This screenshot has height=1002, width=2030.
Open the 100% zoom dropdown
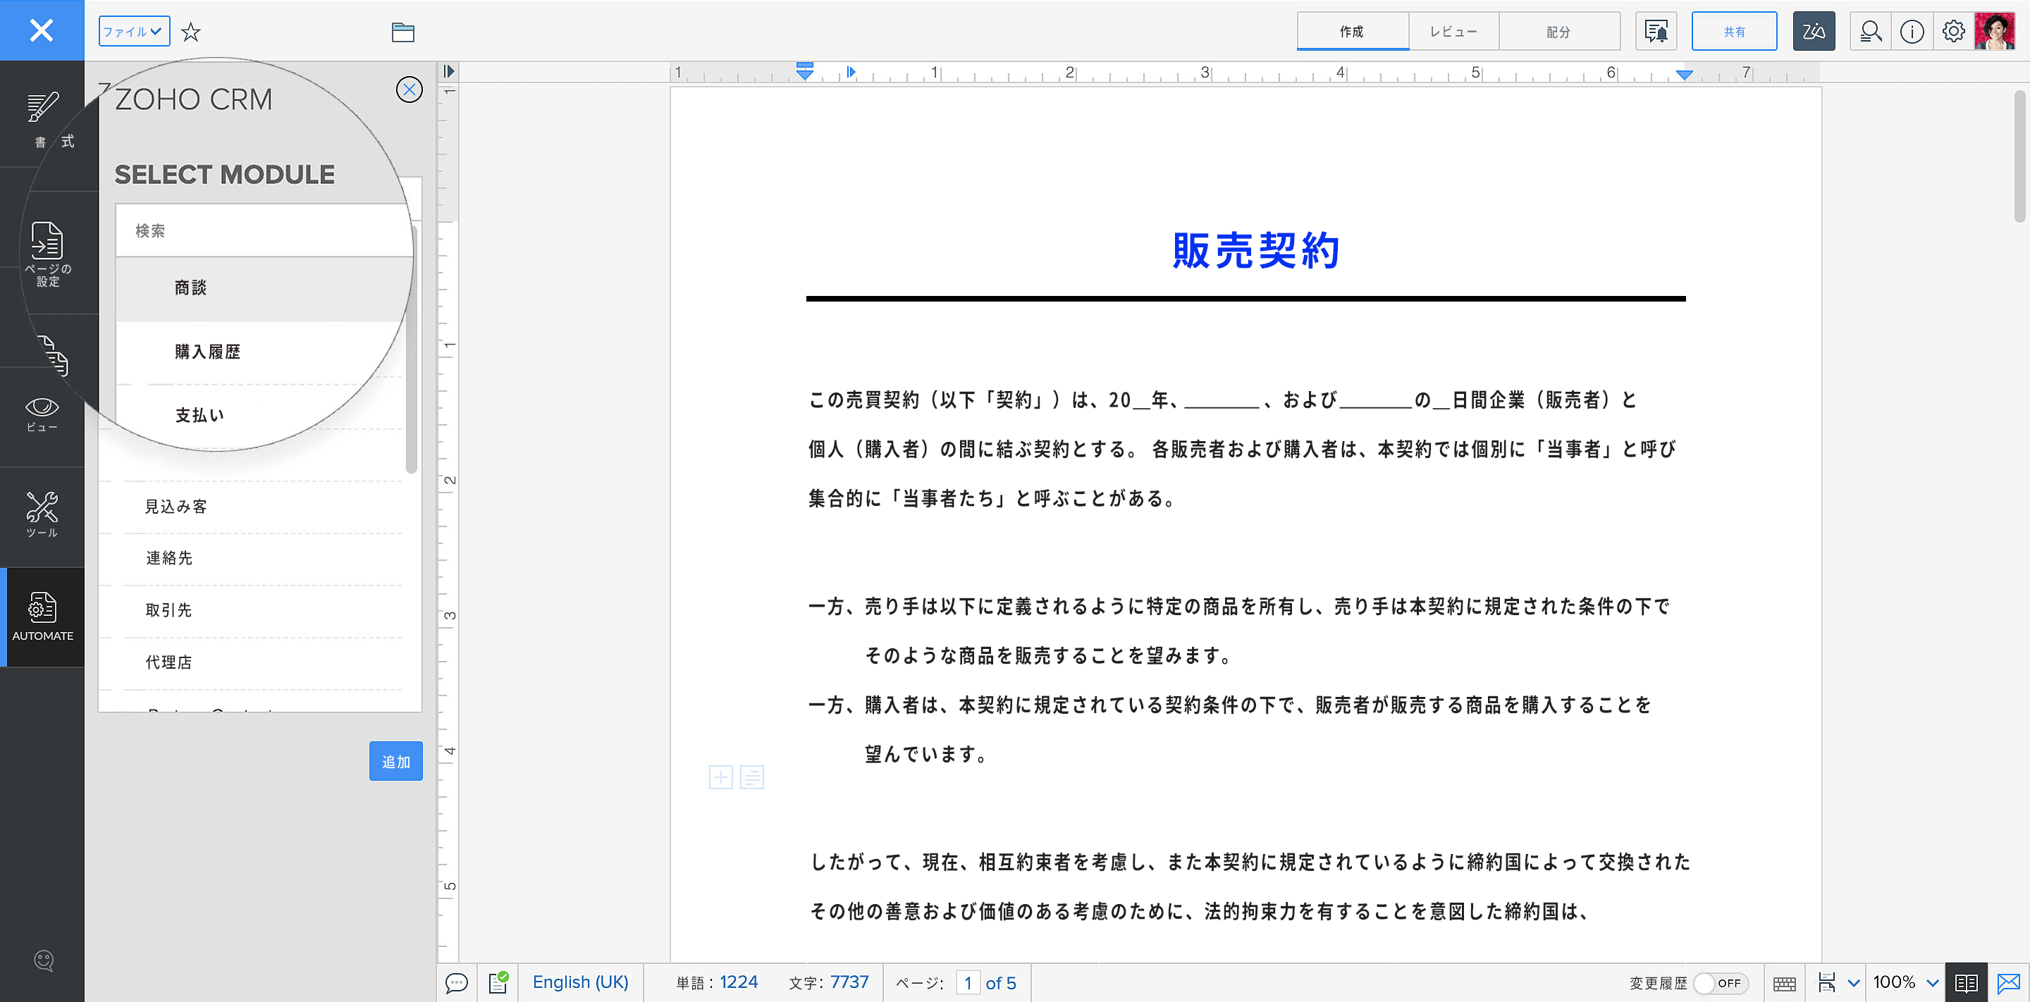pos(1905,982)
